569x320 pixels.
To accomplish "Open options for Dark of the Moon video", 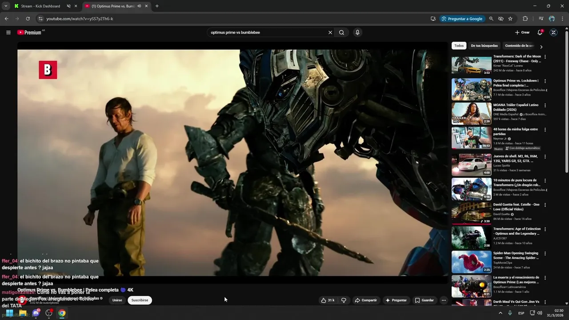I will (x=545, y=57).
